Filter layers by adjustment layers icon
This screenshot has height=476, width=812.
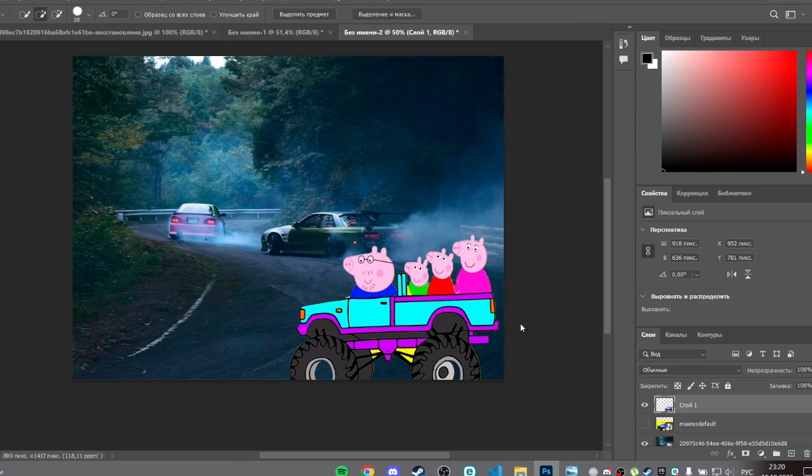click(x=749, y=354)
